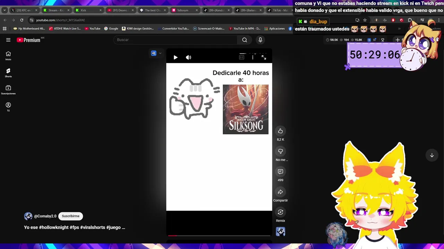The height and width of the screenshot is (249, 444).
Task: Toggle closed captions on the Short
Action: pyautogui.click(x=242, y=57)
